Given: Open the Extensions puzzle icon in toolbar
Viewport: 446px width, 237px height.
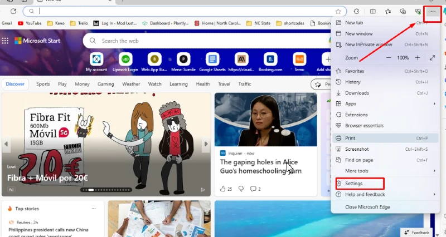Looking at the screenshot, I should click(x=356, y=11).
